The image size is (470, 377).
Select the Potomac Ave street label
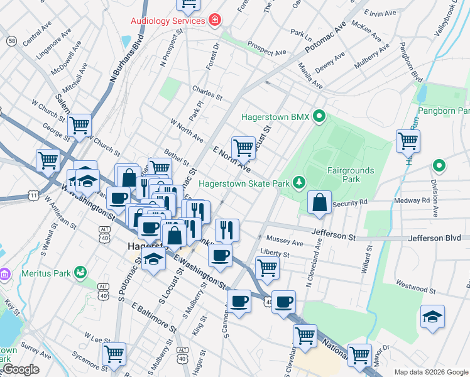click(x=326, y=37)
